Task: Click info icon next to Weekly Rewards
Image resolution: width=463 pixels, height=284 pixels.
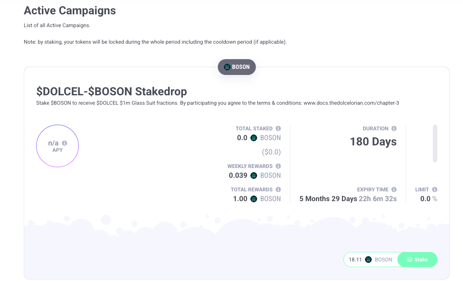Action: [x=278, y=166]
